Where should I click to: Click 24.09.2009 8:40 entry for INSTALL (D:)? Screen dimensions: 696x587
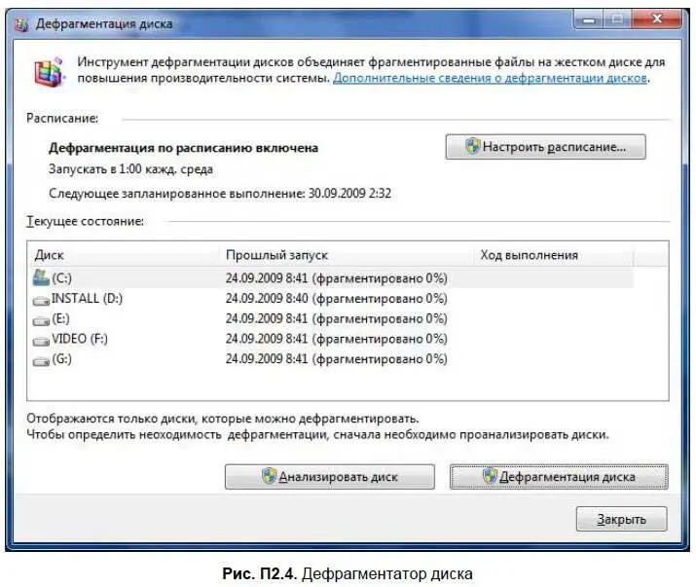click(337, 299)
